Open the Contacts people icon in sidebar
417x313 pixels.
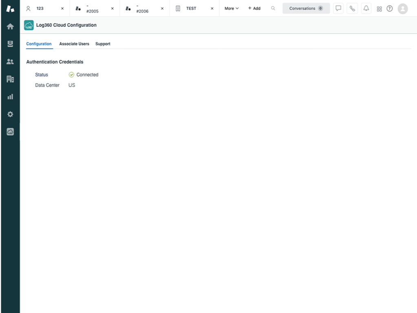pos(10,62)
